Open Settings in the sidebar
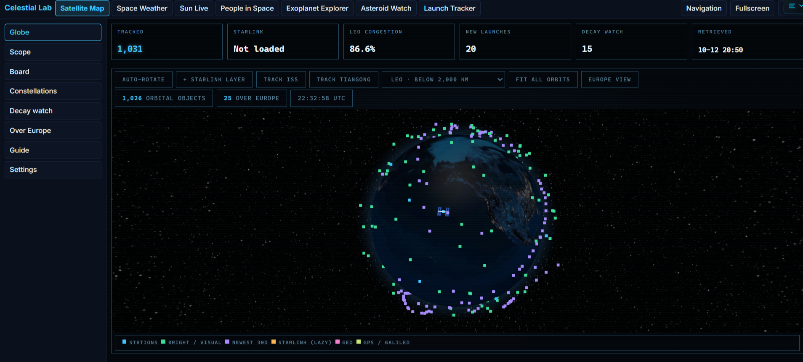 53,170
